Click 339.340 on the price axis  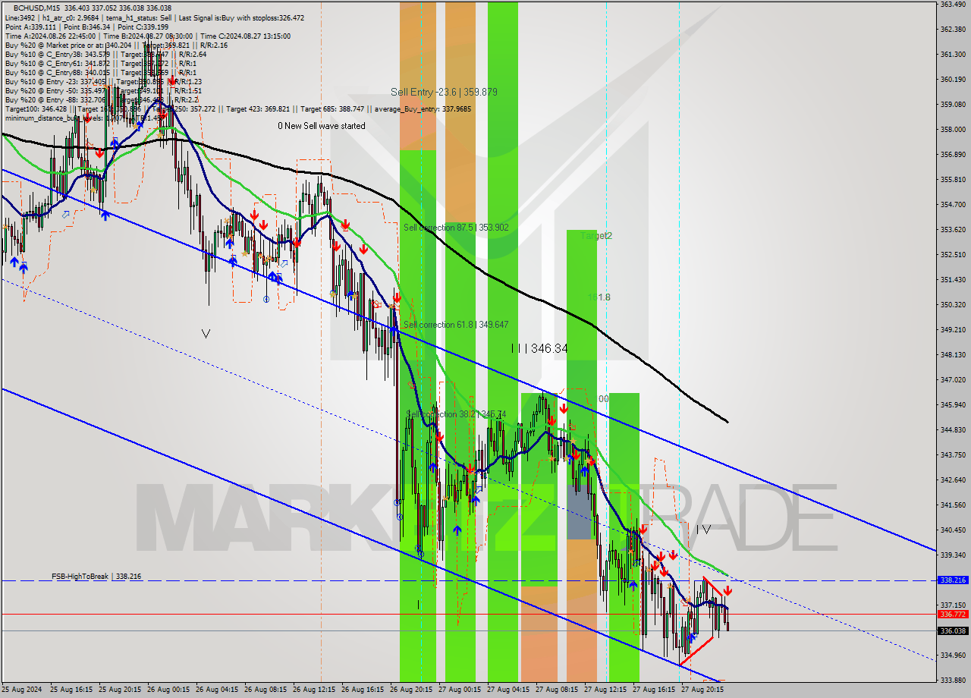point(953,555)
